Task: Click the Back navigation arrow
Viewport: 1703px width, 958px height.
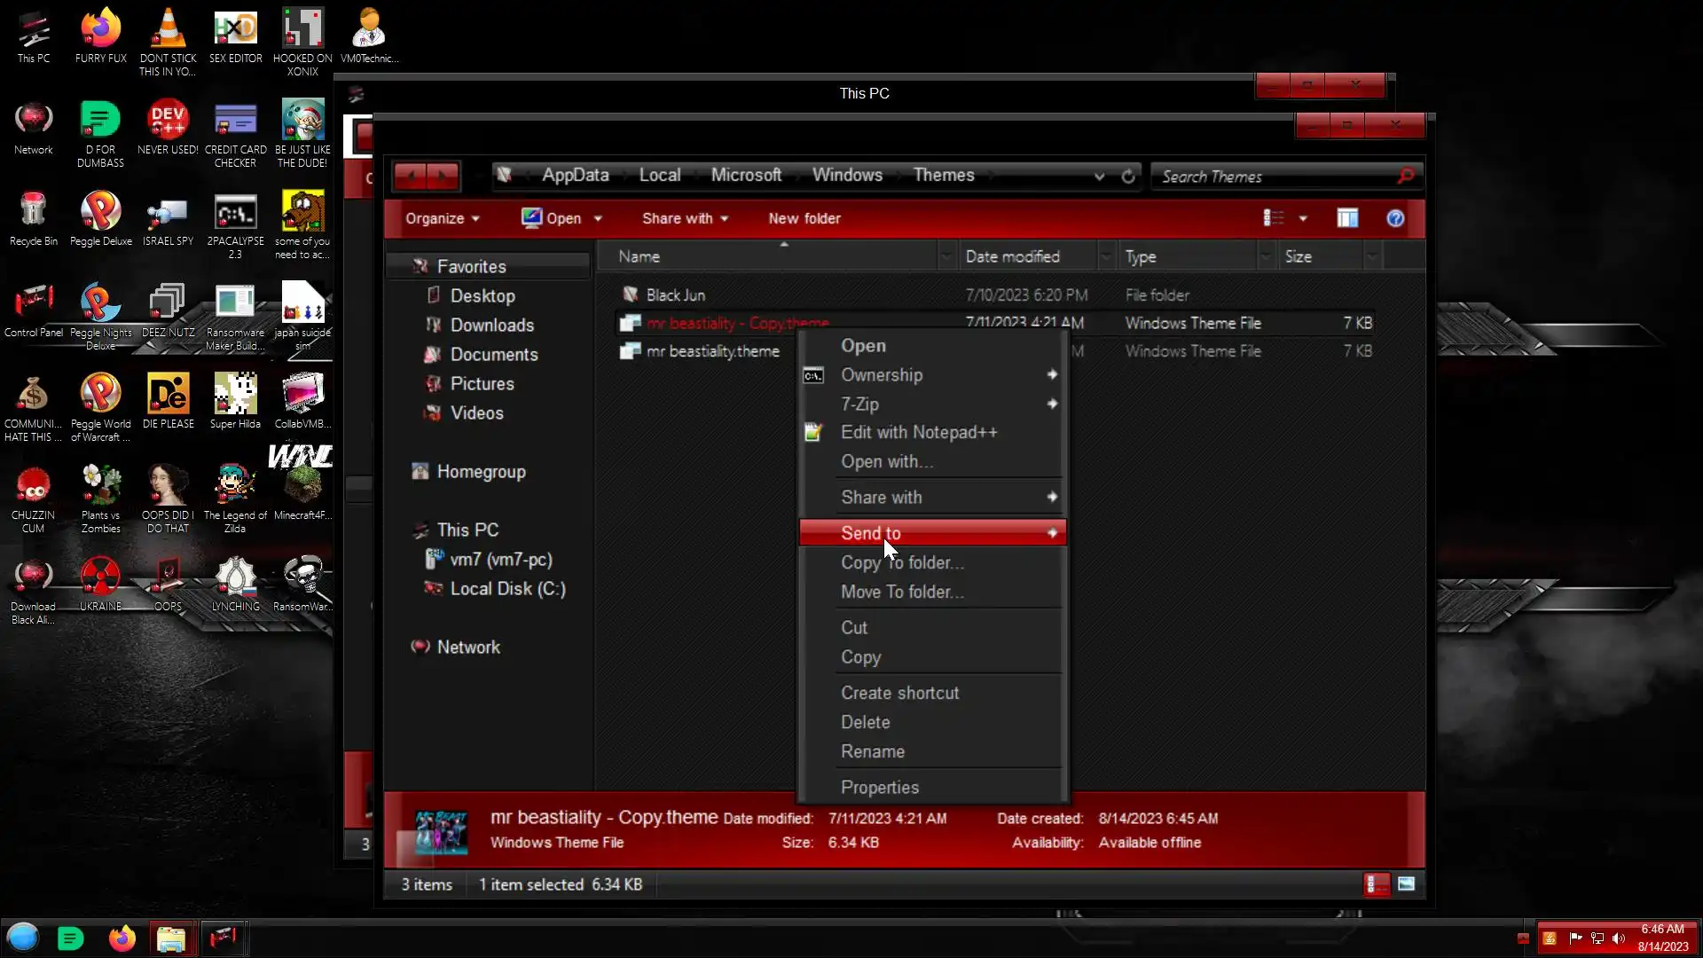Action: tap(411, 176)
